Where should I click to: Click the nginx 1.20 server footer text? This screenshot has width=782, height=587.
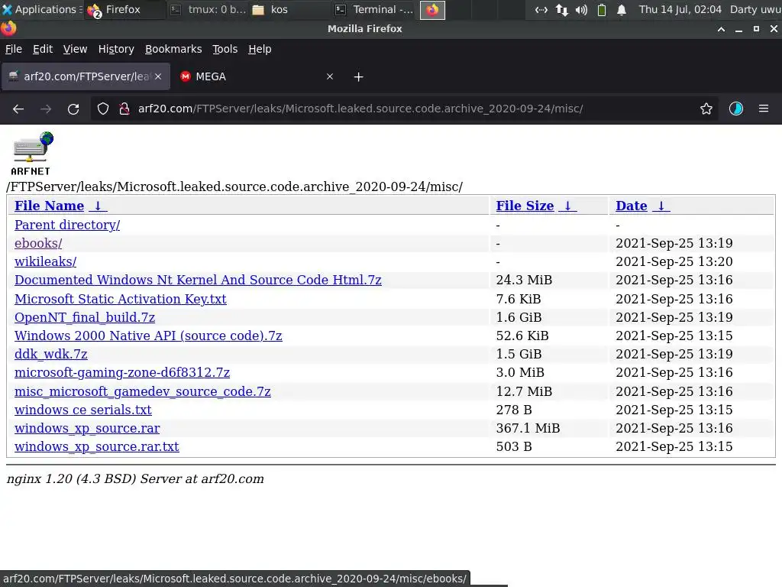click(x=135, y=478)
